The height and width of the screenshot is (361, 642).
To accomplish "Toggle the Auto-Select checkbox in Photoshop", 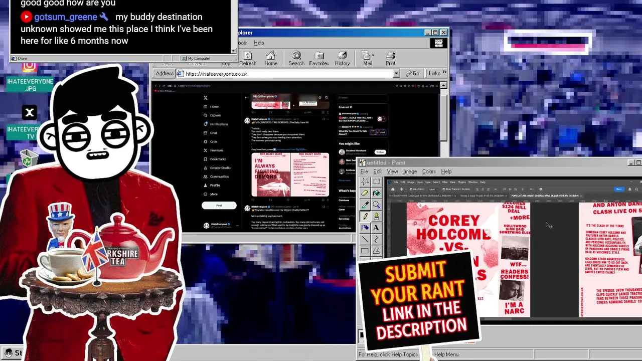I will coord(411,189).
